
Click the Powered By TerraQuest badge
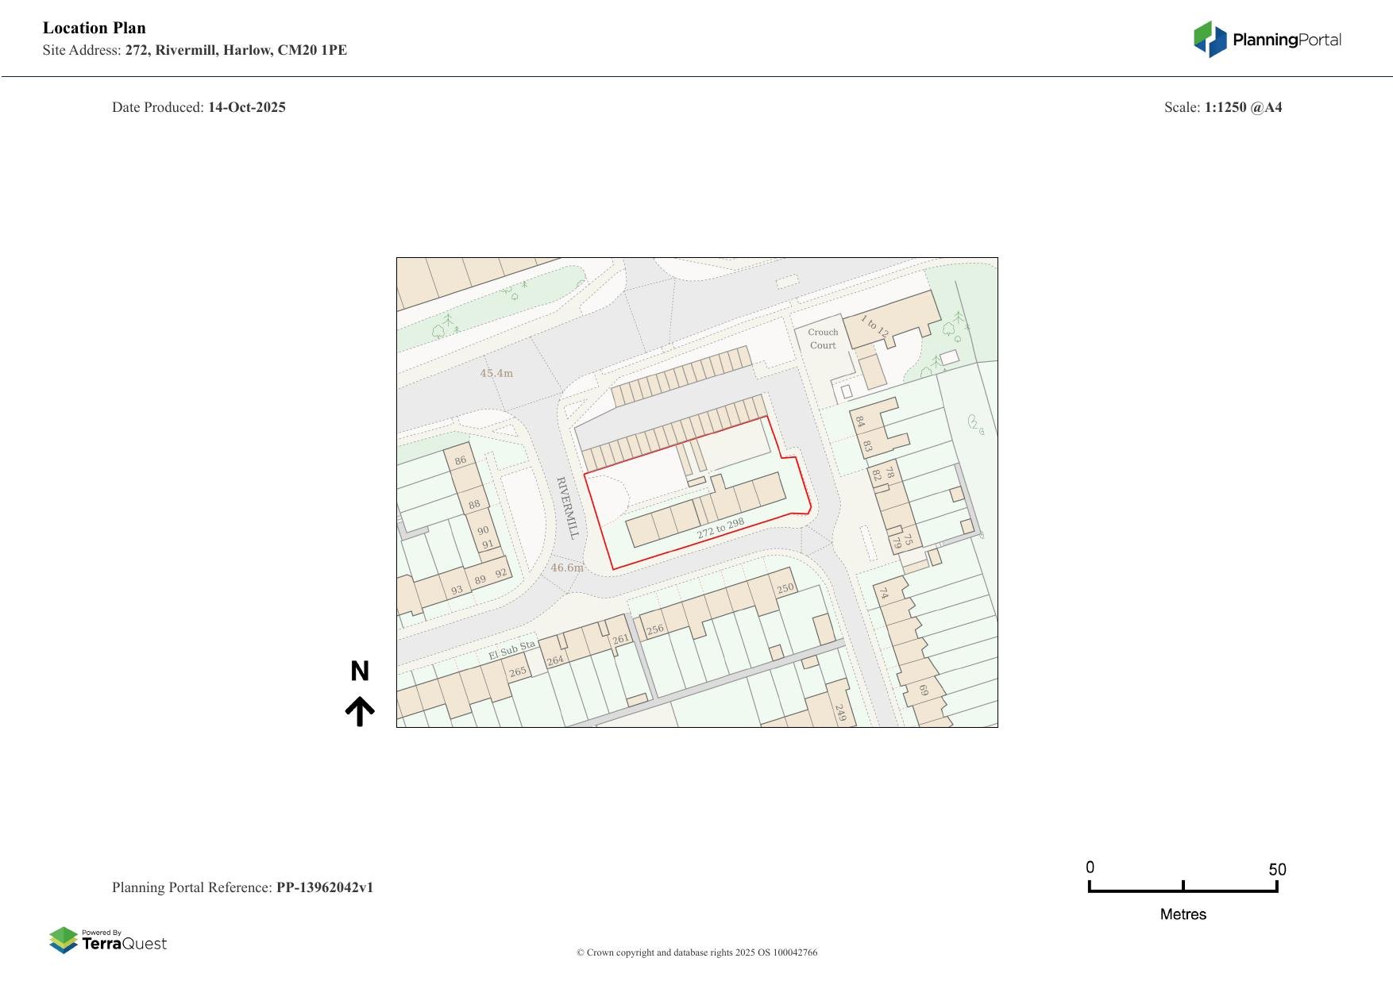108,941
